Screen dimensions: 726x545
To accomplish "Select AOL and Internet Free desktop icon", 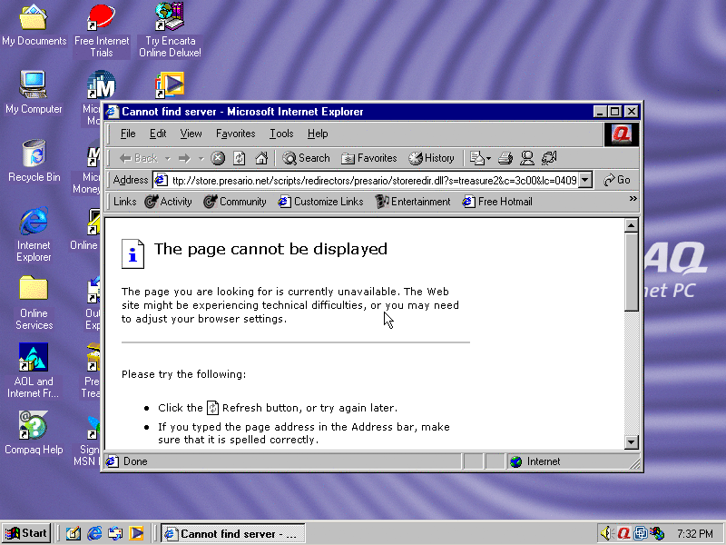I will pyautogui.click(x=33, y=371).
